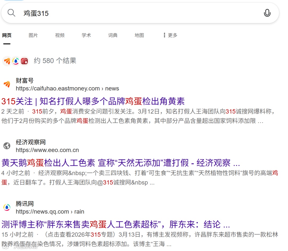
Task: Open result 测评博主称胖东来售卖鸡蛋人工色素超标
Action: coord(116,224)
